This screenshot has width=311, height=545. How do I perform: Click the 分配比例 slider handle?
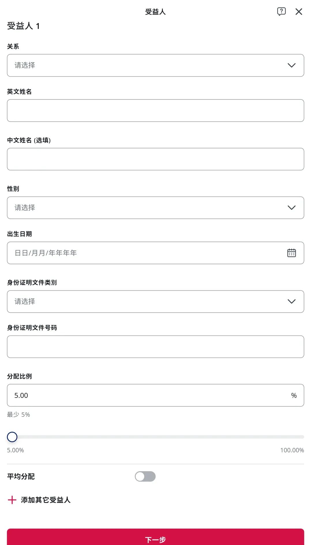point(12,437)
